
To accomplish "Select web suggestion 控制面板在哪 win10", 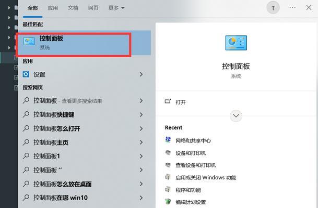I will pyautogui.click(x=61, y=198).
